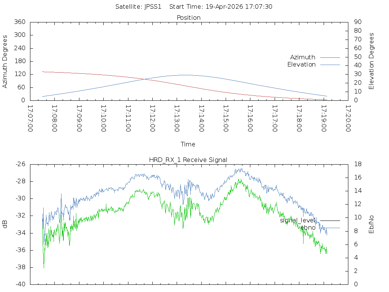Select the 17:20:00 time tick label

click(348, 119)
